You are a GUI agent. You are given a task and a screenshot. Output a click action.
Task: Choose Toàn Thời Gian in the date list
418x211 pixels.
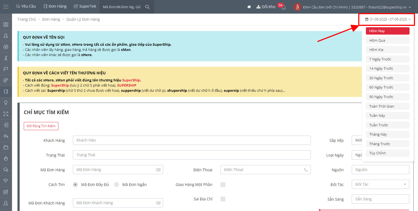click(387, 106)
